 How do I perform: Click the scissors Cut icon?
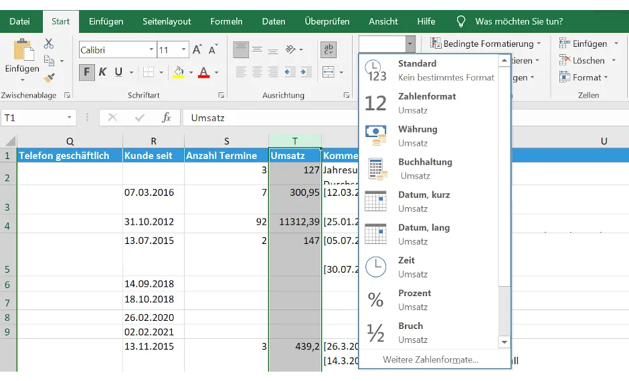pyautogui.click(x=49, y=44)
